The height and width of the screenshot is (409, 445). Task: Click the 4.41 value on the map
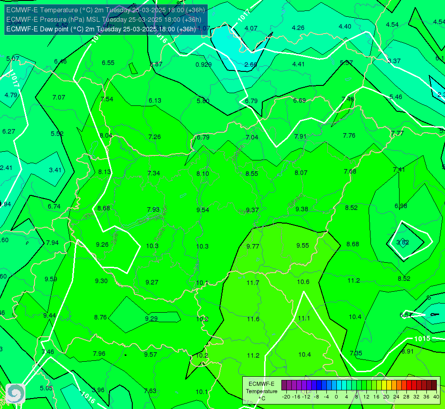click(x=298, y=65)
